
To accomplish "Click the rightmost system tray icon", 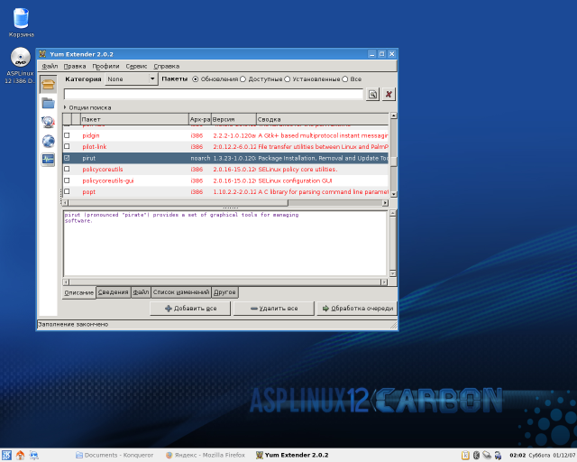I will pyautogui.click(x=498, y=456).
